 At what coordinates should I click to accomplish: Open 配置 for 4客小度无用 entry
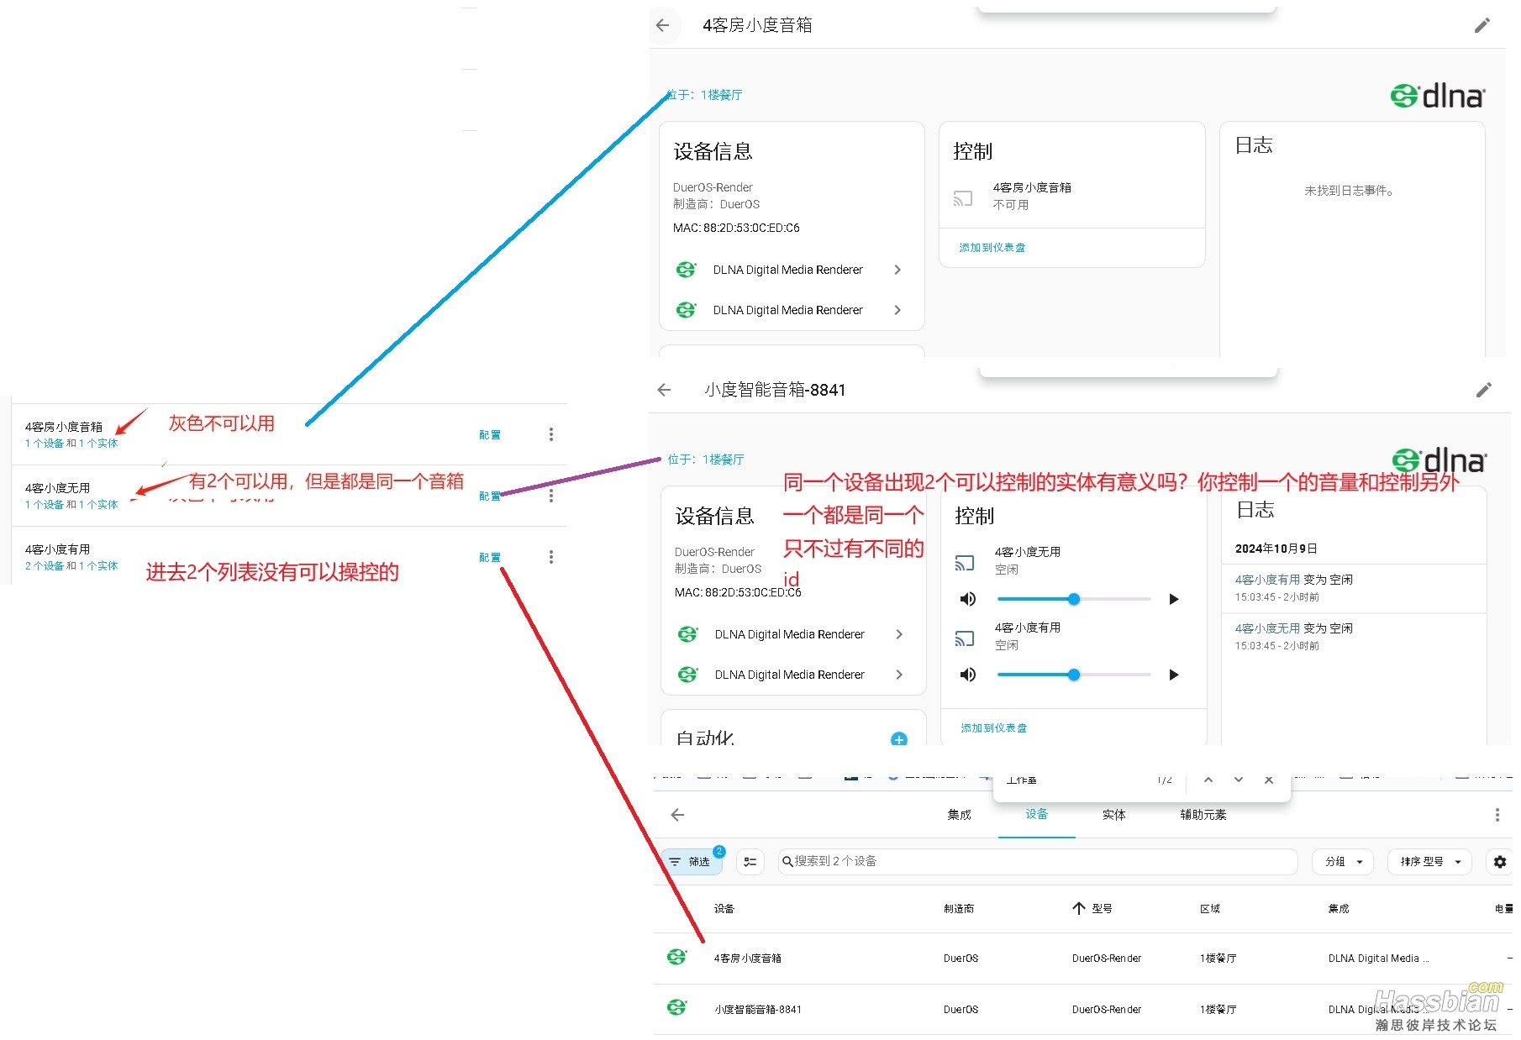[x=490, y=496]
